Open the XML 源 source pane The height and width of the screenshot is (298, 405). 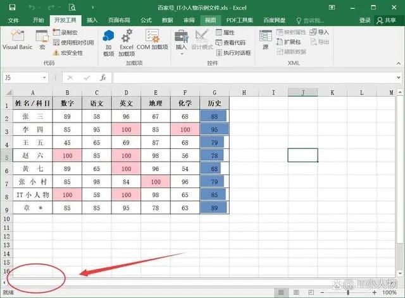coord(266,40)
